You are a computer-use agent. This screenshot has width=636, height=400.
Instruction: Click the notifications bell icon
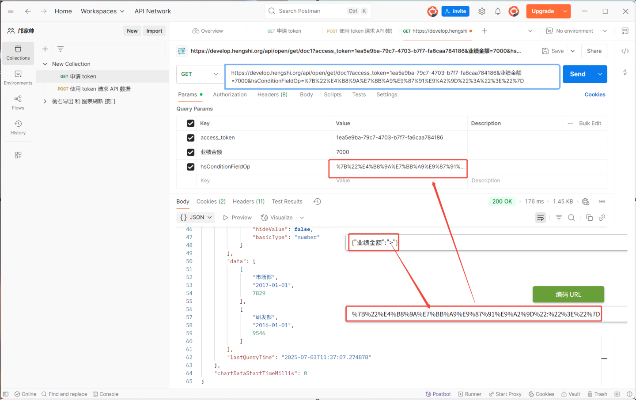[x=498, y=11]
